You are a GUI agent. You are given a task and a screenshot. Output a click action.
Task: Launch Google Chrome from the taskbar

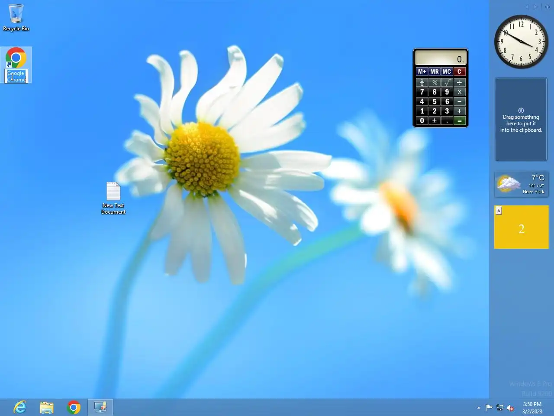[x=74, y=407]
